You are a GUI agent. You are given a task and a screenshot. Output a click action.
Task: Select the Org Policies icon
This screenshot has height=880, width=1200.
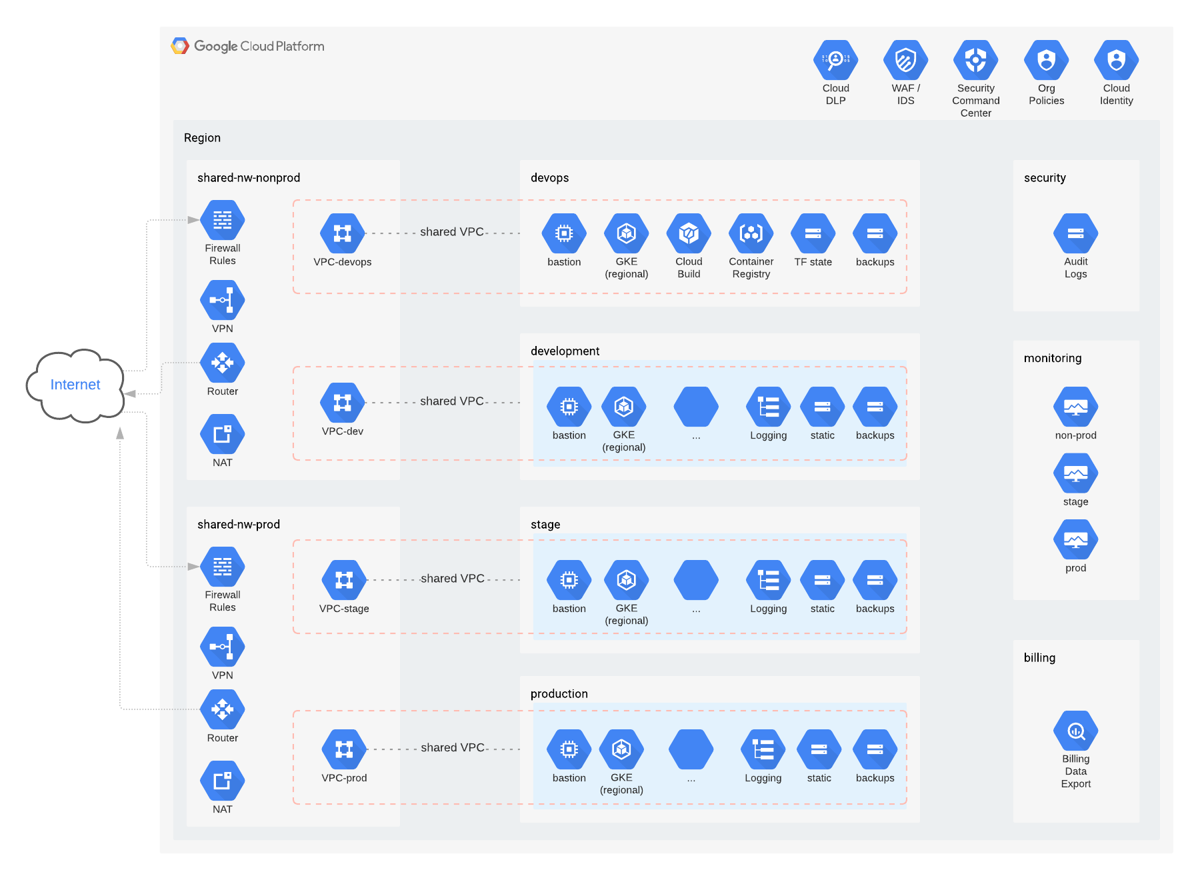[x=1046, y=61]
